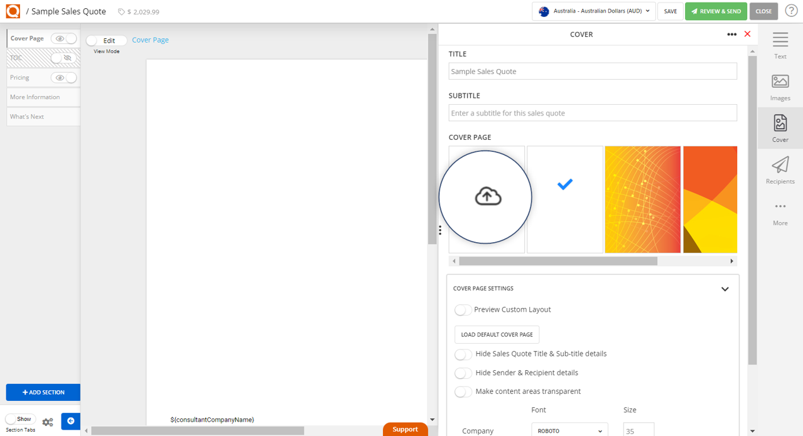Click the gear icon next to Section Tabs
Viewport: 803px width, 436px height.
[47, 422]
